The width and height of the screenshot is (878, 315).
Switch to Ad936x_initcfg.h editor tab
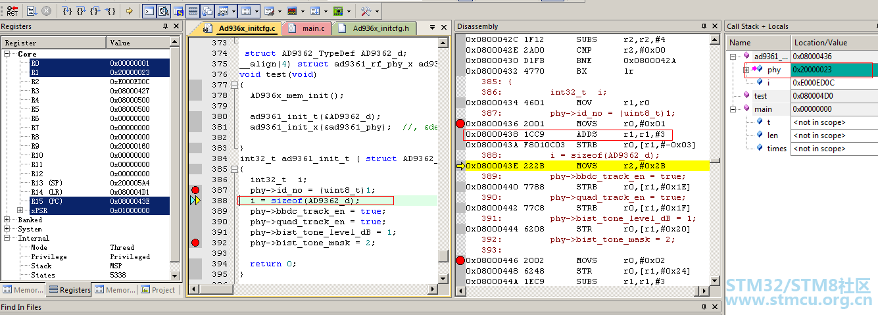[x=375, y=28]
